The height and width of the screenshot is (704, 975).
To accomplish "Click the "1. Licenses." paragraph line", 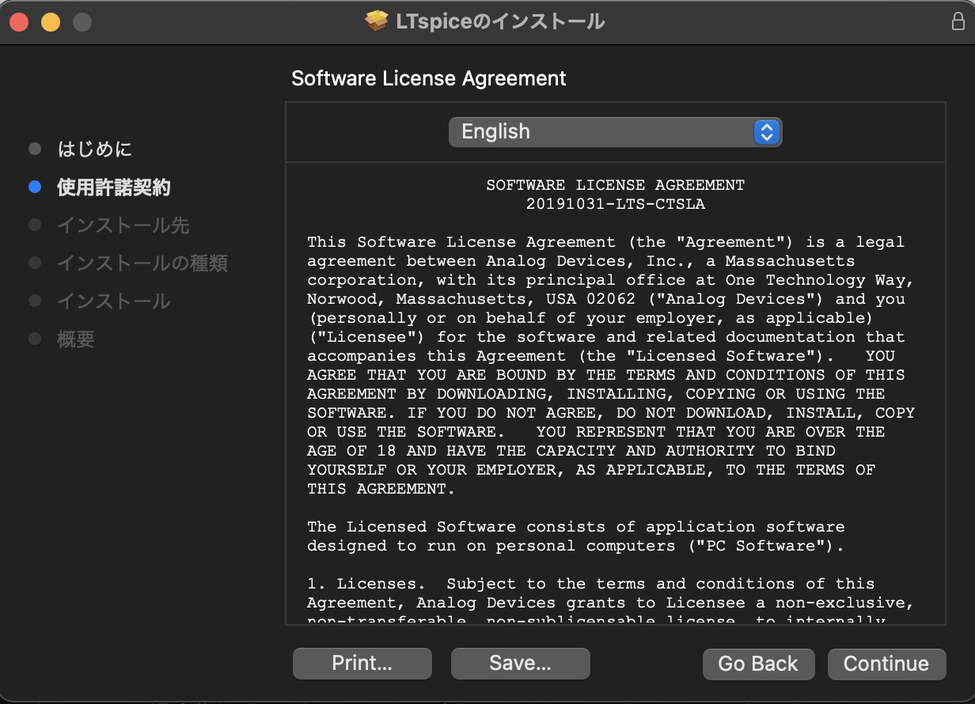I will [591, 584].
